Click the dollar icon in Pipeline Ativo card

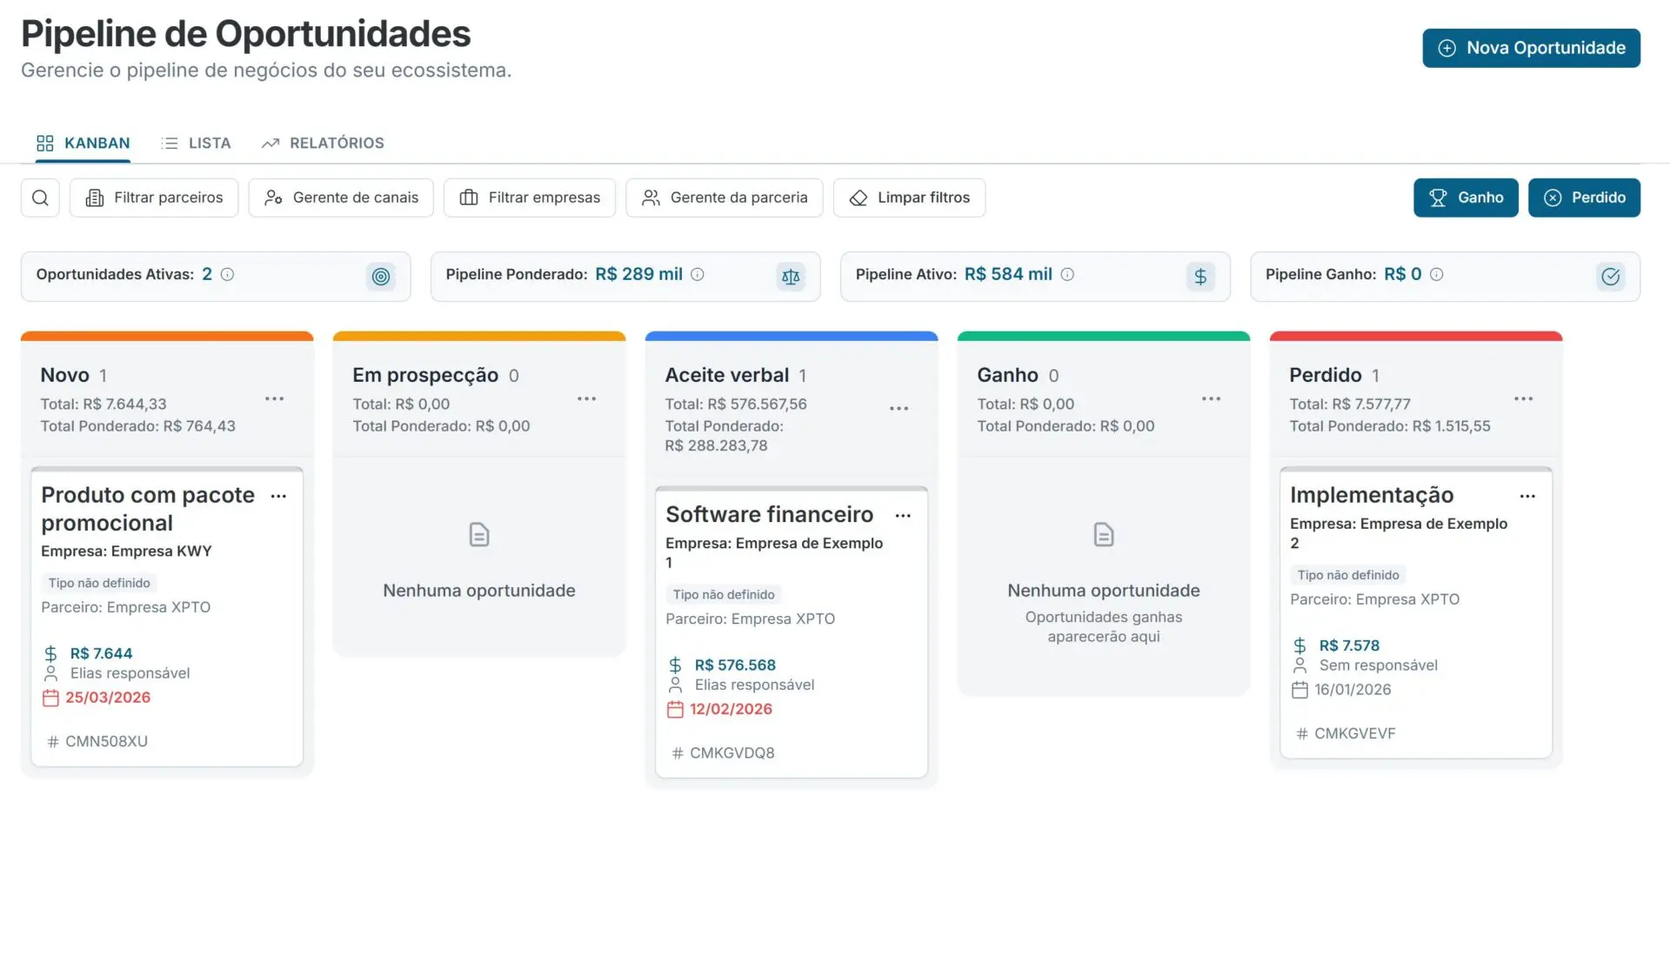click(x=1200, y=277)
